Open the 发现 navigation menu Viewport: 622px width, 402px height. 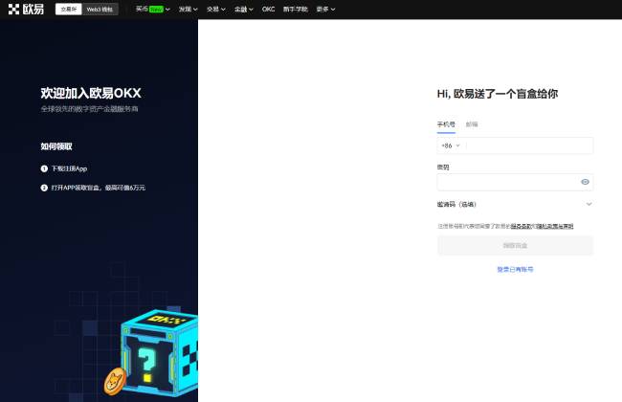click(x=189, y=9)
